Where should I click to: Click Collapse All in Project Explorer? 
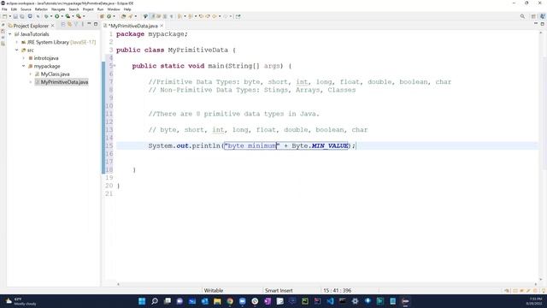pyautogui.click(x=63, y=24)
